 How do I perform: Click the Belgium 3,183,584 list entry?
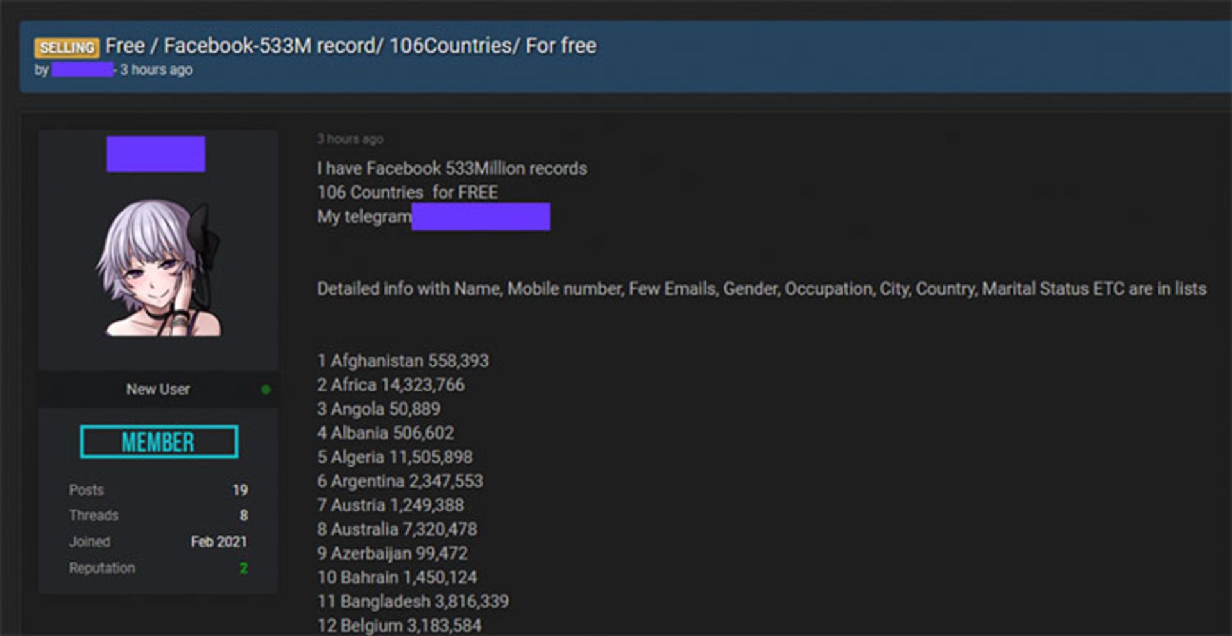pos(399,625)
